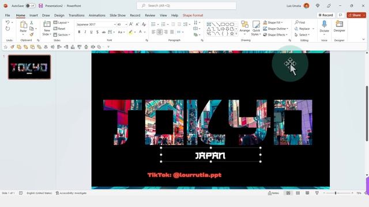Click the Strikethrough icon
The width and height of the screenshot is (369, 207).
[x=104, y=32]
